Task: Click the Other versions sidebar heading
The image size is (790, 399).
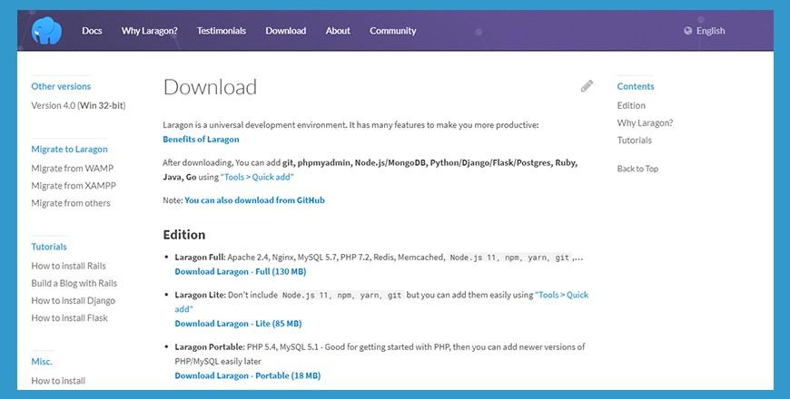Action: point(61,86)
